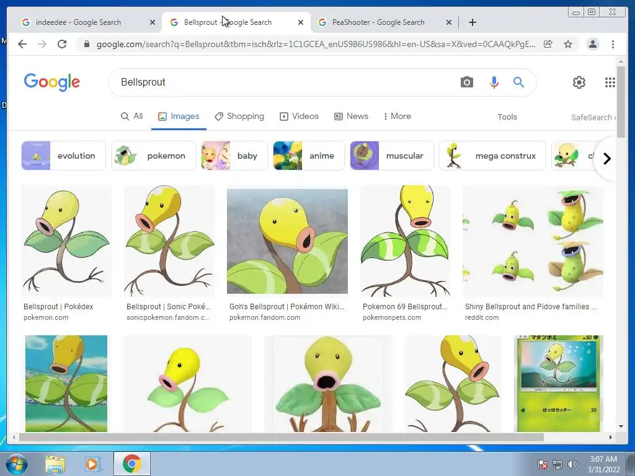Open File Explorer from taskbar
This screenshot has height=476, width=635.
55,464
